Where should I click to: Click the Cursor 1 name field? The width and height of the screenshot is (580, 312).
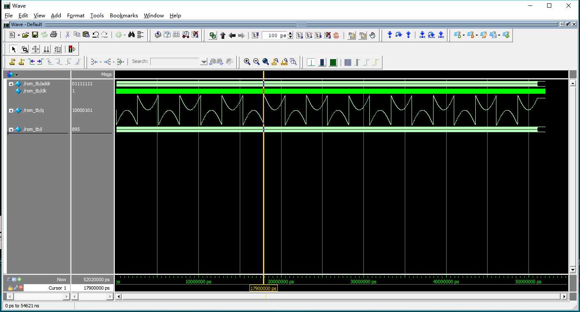coord(47,288)
